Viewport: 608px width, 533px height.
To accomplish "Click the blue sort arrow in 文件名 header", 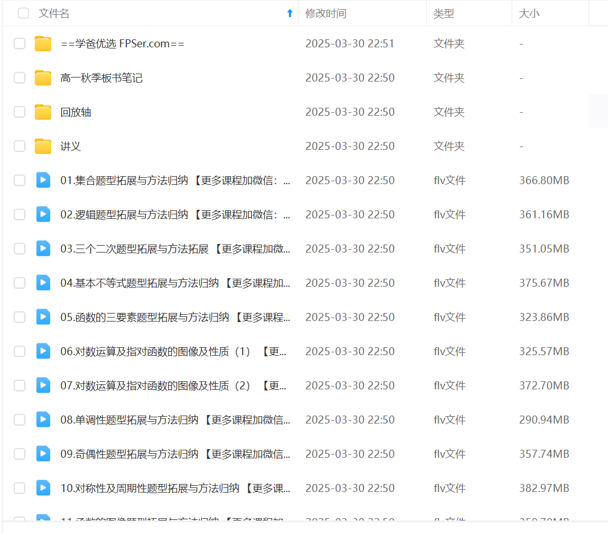I will pyautogui.click(x=289, y=13).
